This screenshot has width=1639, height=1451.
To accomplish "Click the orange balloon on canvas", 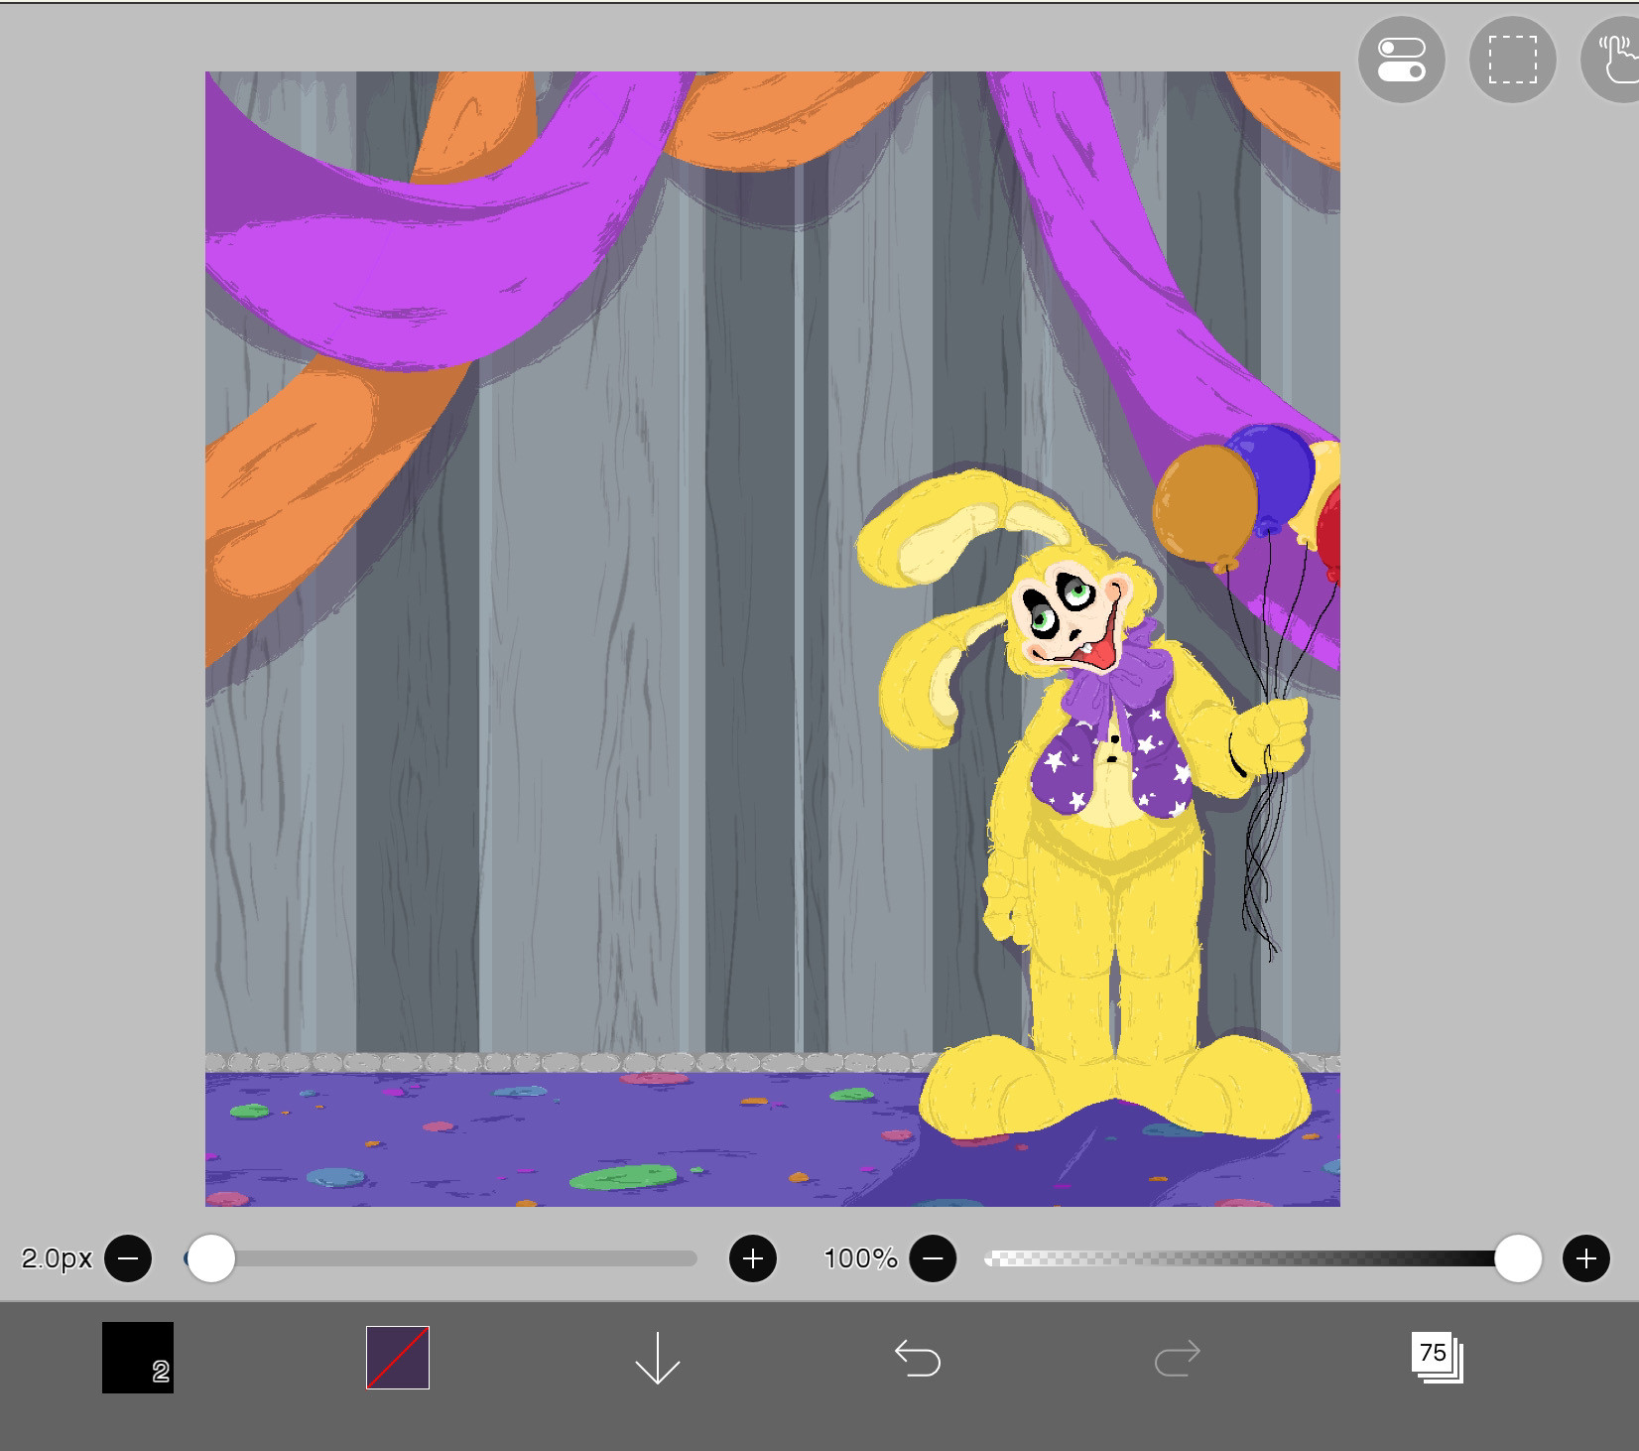I will tap(1204, 506).
